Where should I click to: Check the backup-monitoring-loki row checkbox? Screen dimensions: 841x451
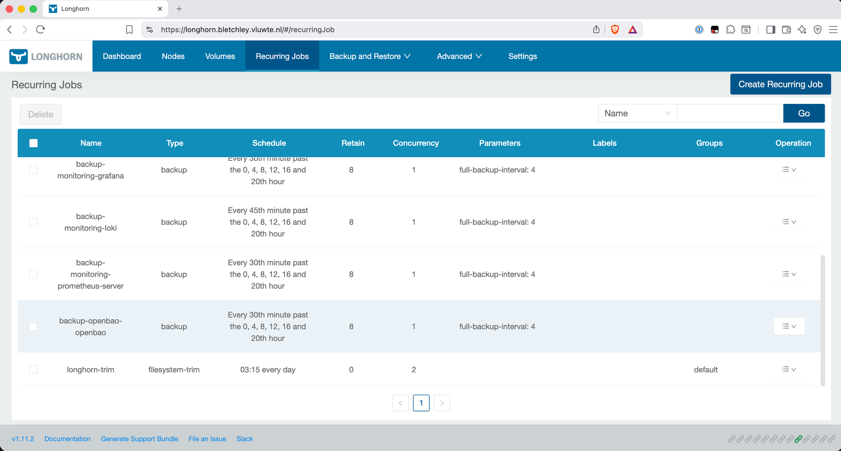33,222
